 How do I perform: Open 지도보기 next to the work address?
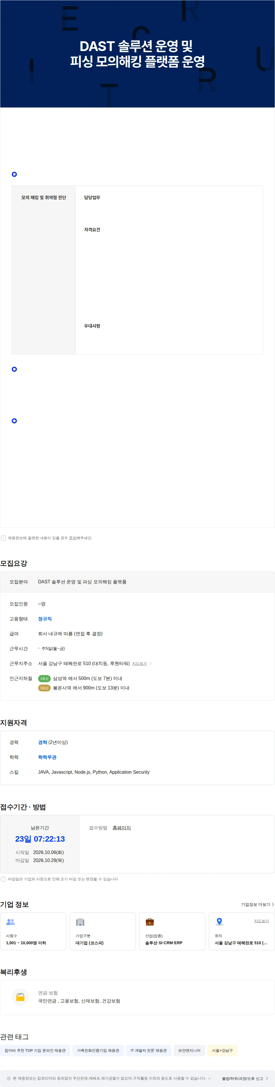[x=139, y=664]
